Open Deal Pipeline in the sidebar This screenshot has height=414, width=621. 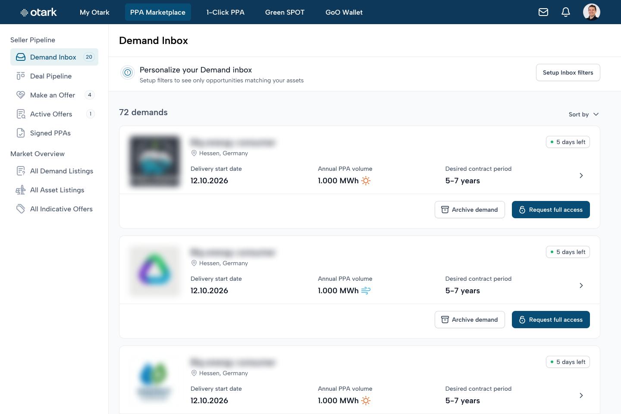(54, 76)
